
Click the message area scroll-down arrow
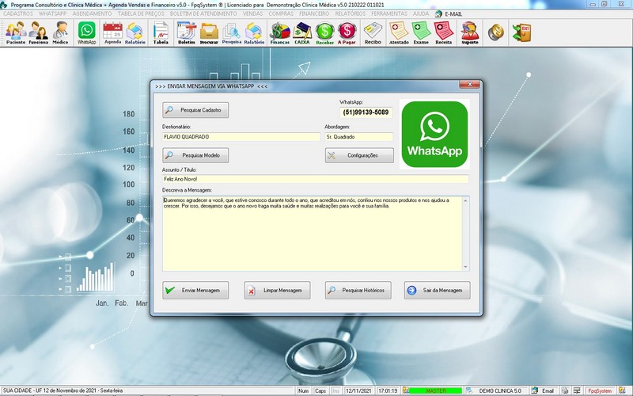point(465,267)
